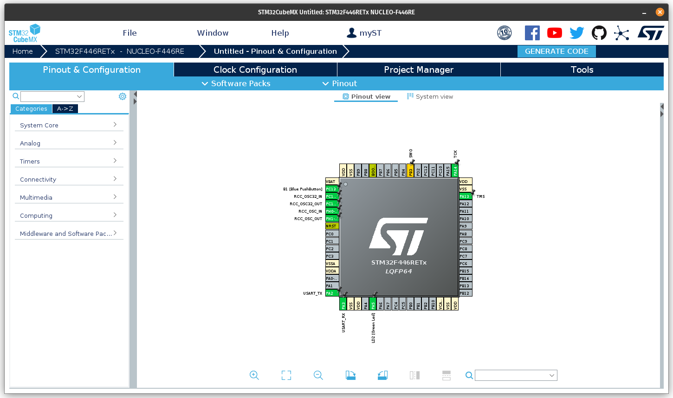Click the peripheral search magnifier icon

(16, 96)
